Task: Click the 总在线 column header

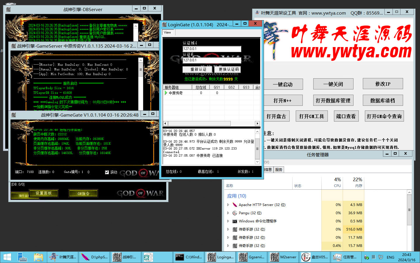Action: coord(201,87)
